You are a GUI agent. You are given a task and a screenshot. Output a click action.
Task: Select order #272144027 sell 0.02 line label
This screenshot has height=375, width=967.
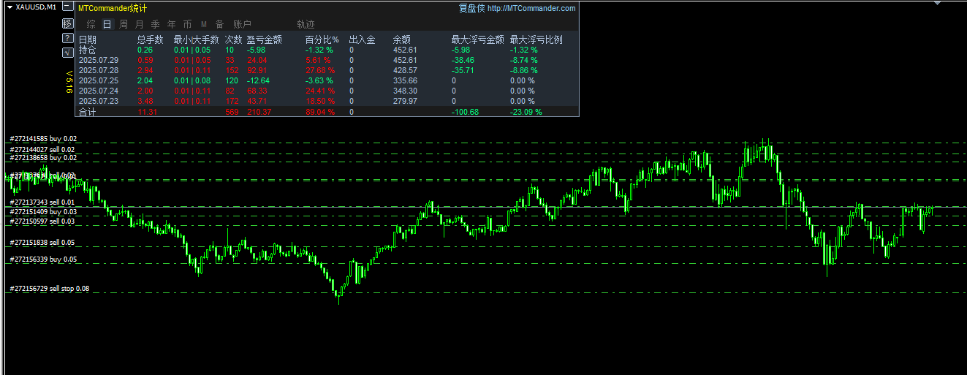(42, 150)
